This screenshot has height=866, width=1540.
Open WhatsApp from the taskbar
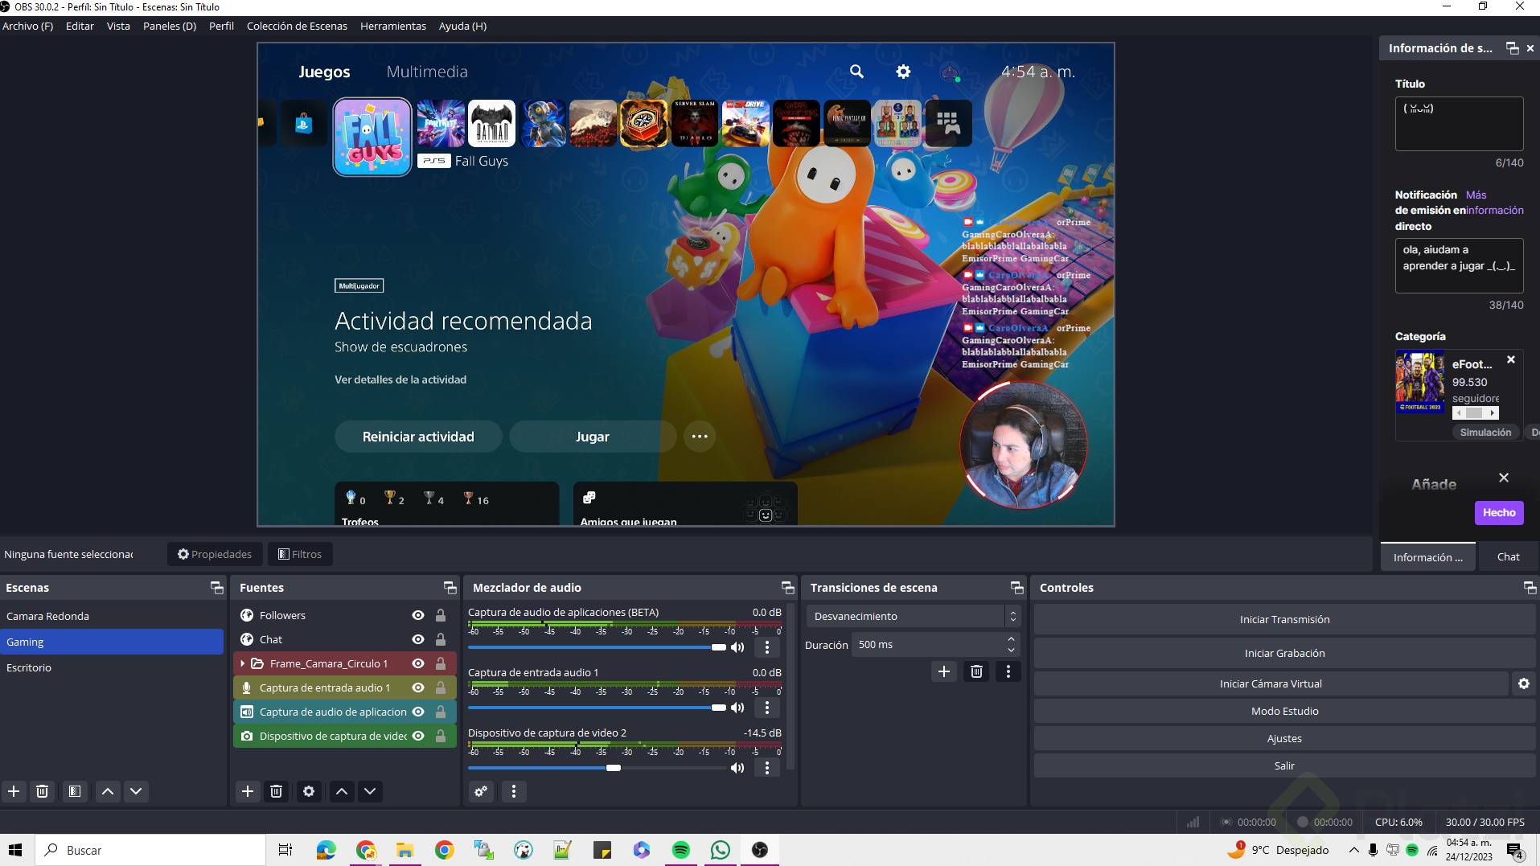[x=721, y=850]
